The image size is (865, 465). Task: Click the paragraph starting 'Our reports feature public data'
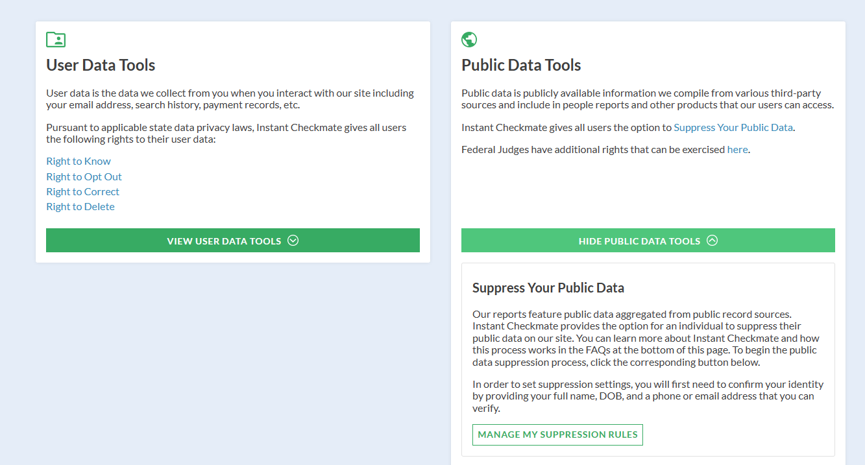(646, 338)
